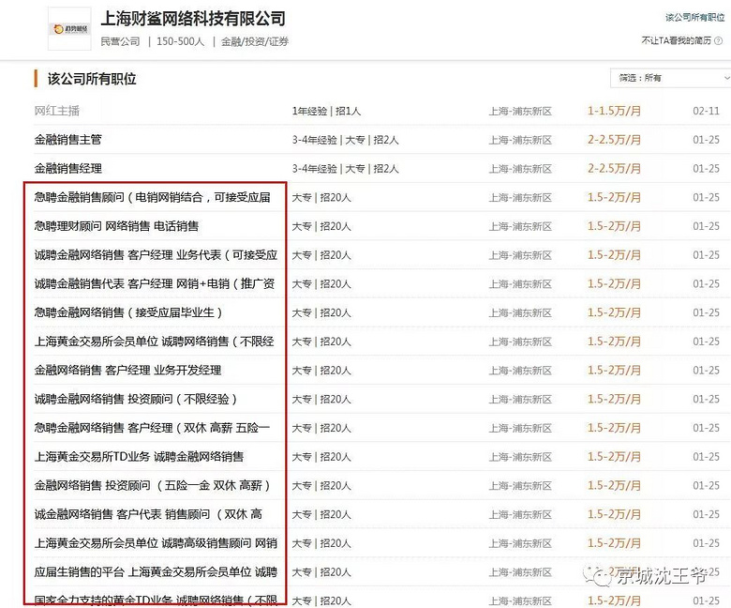Click the 2-2.5万/月 salary for 金融销售主管
The image size is (731, 608).
pyautogui.click(x=614, y=140)
